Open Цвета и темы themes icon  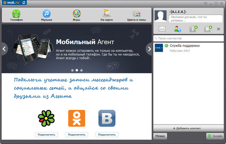pos(136,14)
